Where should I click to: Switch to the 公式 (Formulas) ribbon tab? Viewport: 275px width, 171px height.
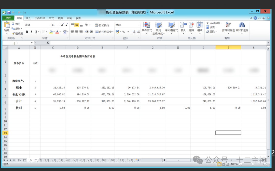tap(51, 18)
